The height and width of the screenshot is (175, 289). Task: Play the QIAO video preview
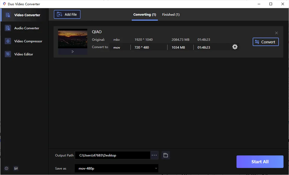tap(72, 52)
